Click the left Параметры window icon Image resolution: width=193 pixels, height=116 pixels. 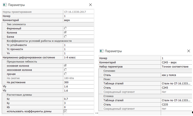coord(5,5)
